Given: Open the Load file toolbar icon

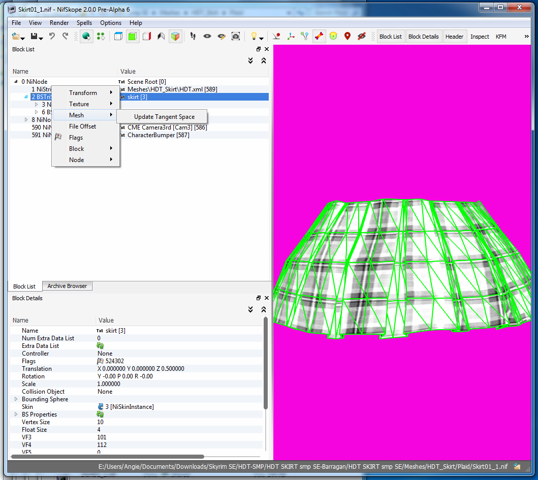Looking at the screenshot, I should (x=15, y=36).
